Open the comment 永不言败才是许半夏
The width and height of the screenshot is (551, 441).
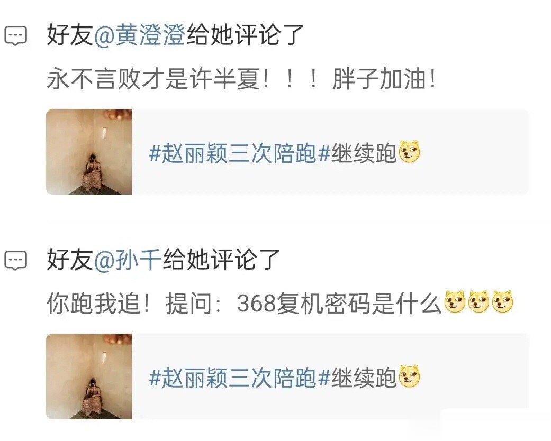coord(242,79)
